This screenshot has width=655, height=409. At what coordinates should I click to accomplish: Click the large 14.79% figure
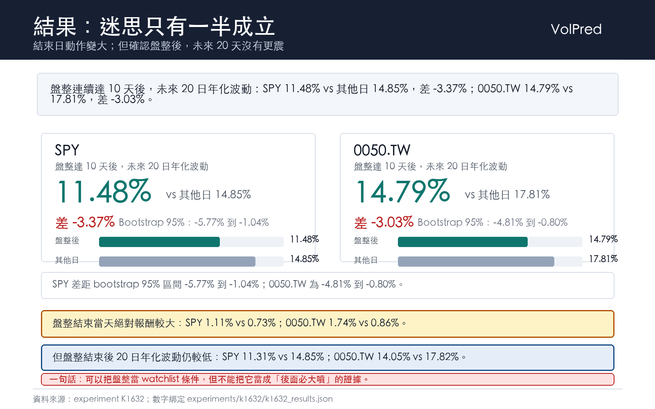(x=403, y=191)
